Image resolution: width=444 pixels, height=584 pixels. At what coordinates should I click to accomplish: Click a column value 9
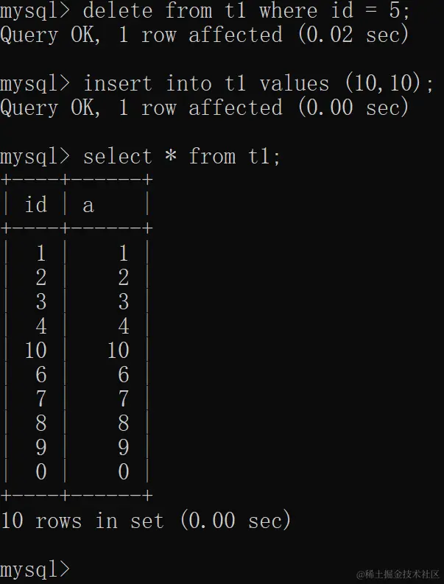click(x=124, y=447)
